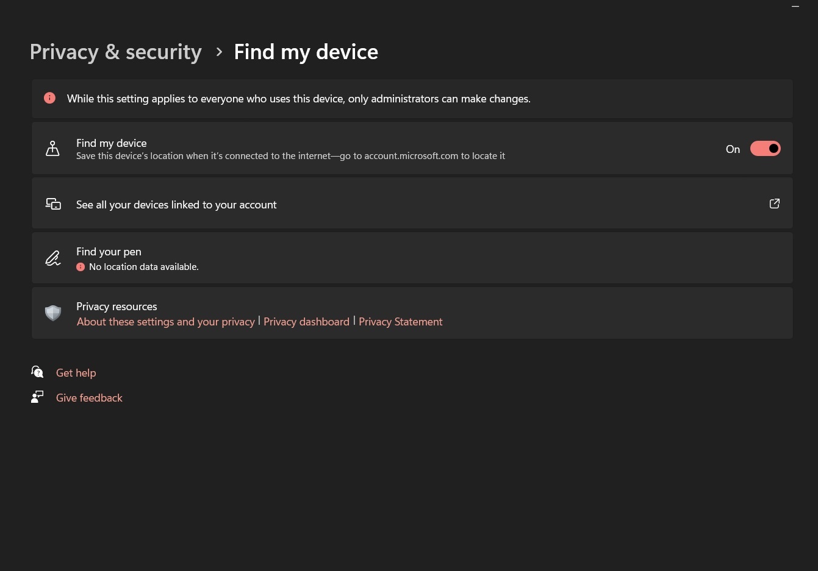Click the Give feedback person icon

click(x=37, y=397)
